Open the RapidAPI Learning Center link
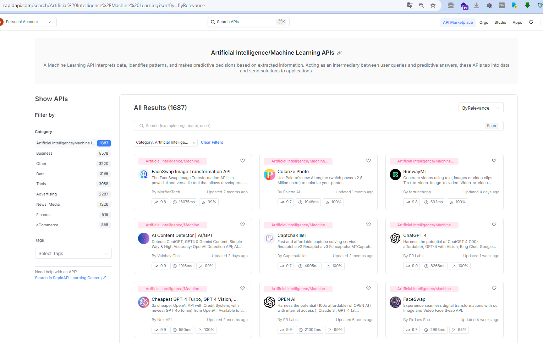The height and width of the screenshot is (343, 543). 70,278
